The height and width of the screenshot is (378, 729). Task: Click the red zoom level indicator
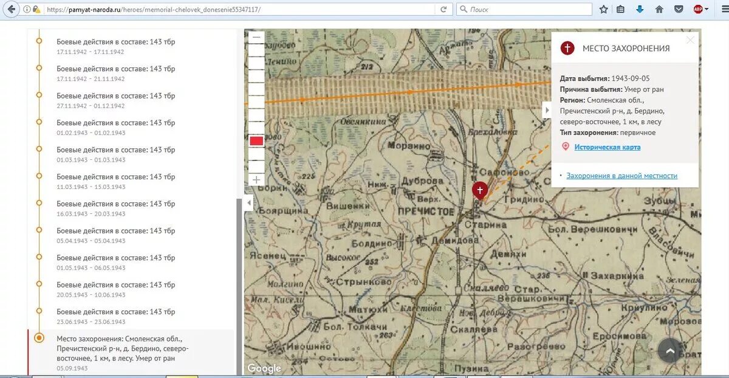coord(256,141)
